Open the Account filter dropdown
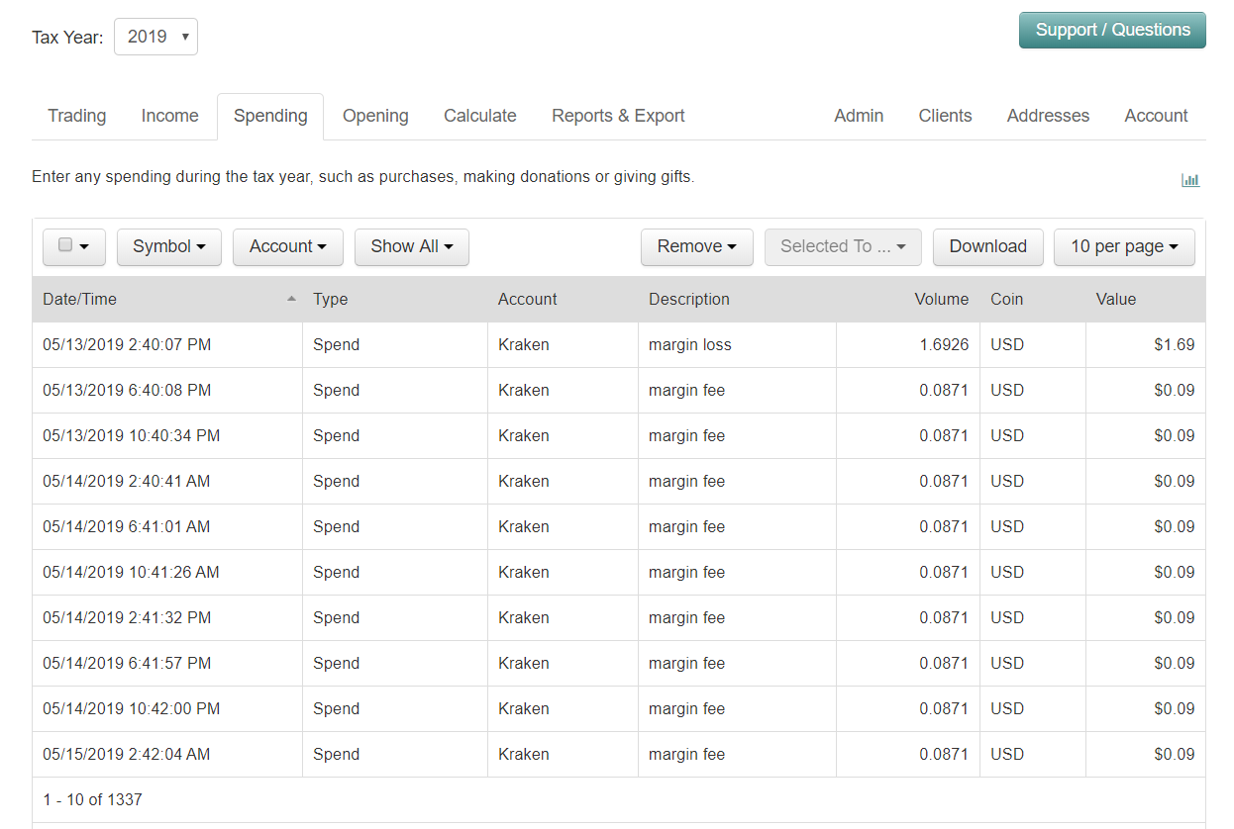This screenshot has width=1234, height=829. 287,246
